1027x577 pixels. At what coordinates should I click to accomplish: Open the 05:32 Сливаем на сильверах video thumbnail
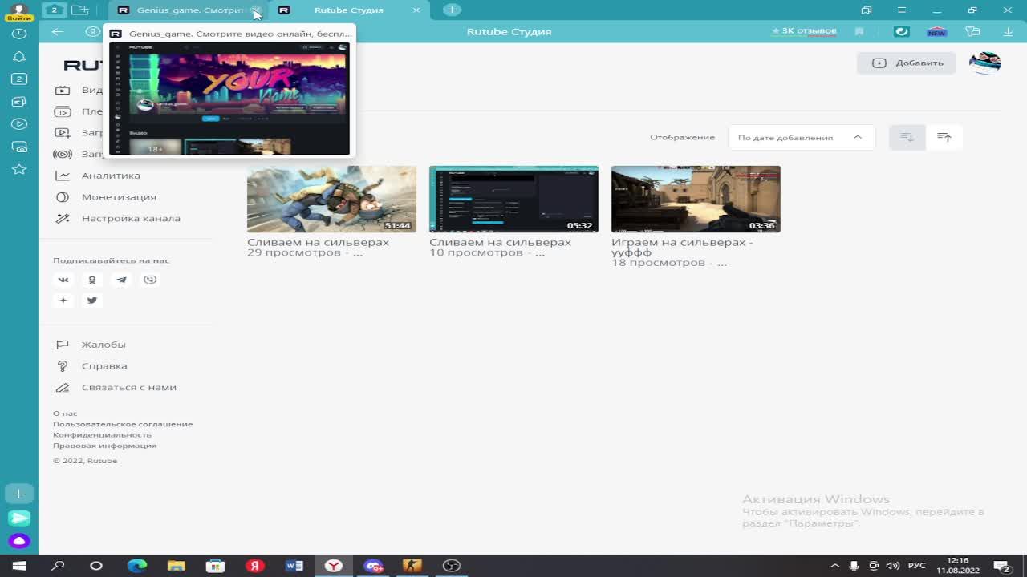pos(513,200)
